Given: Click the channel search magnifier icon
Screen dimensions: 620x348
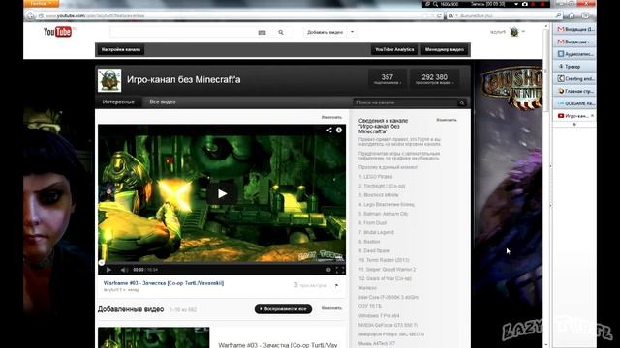Looking at the screenshot, I should [x=462, y=103].
